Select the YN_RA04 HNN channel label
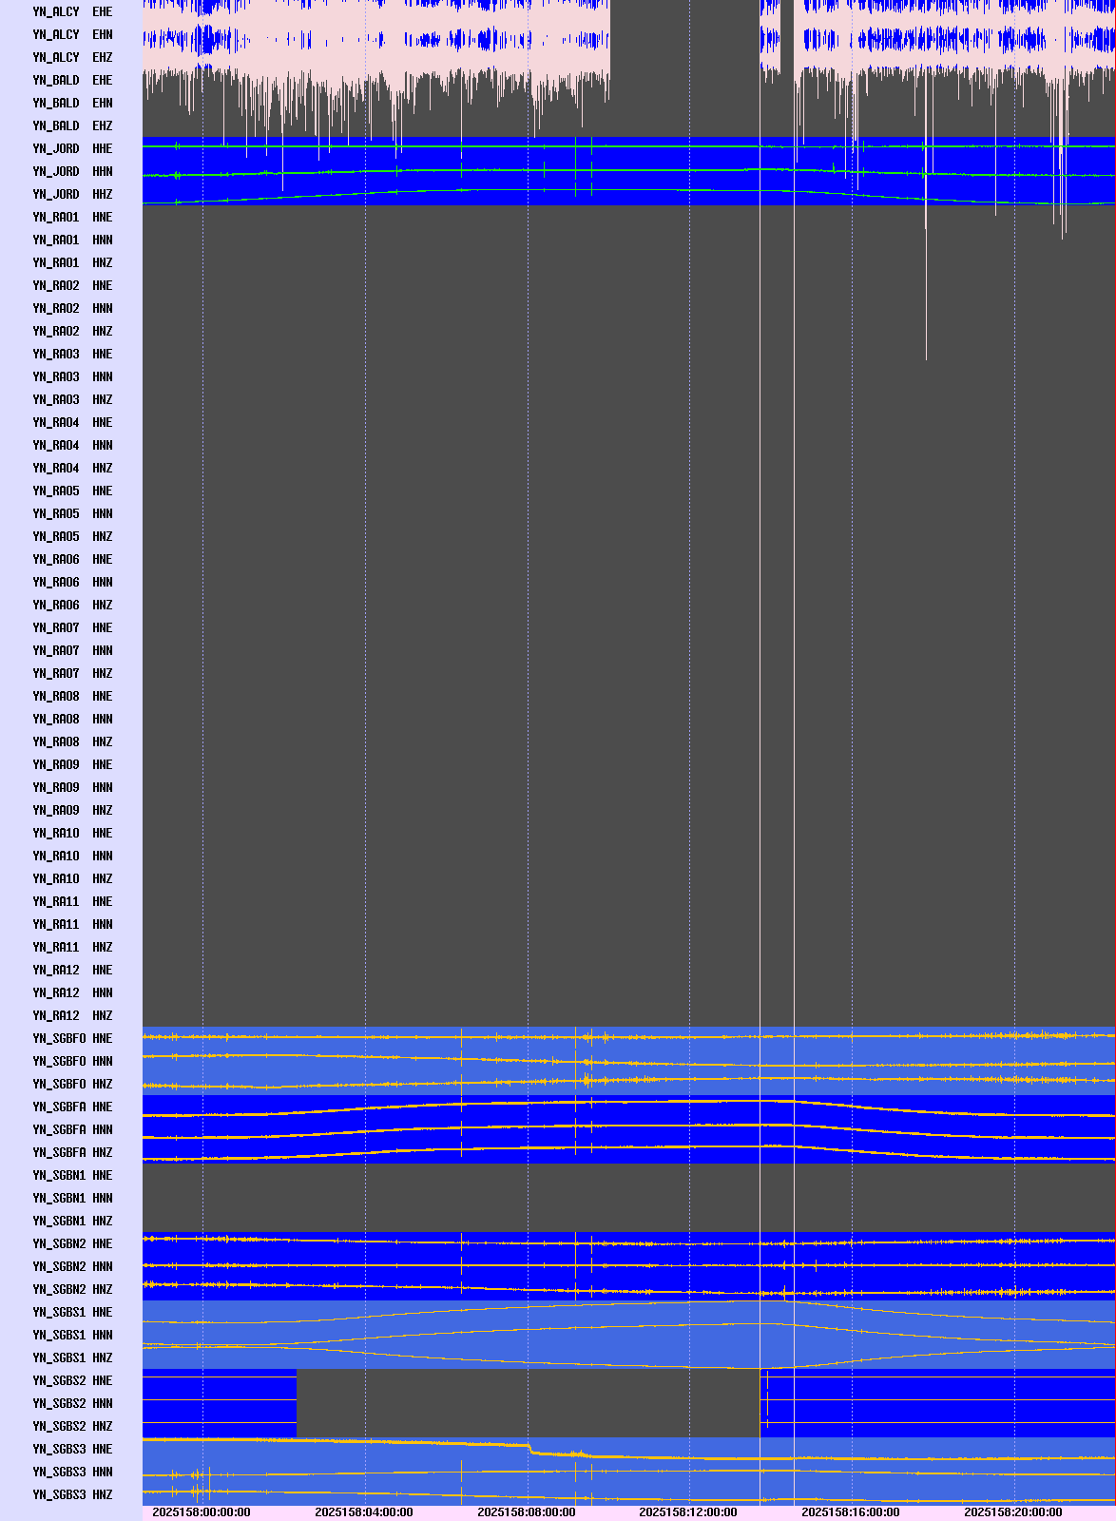The height and width of the screenshot is (1521, 1116). click(x=72, y=445)
